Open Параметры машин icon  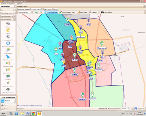coord(8,57)
